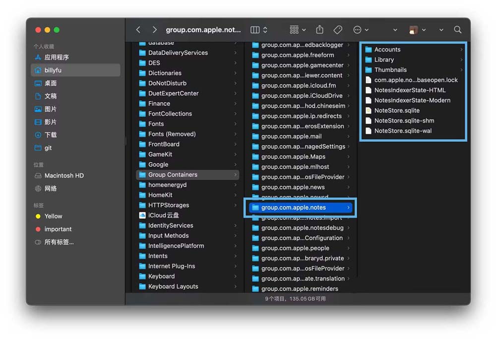496x339 pixels.
Task: Go to 下载 in the sidebar
Action: [x=51, y=135]
